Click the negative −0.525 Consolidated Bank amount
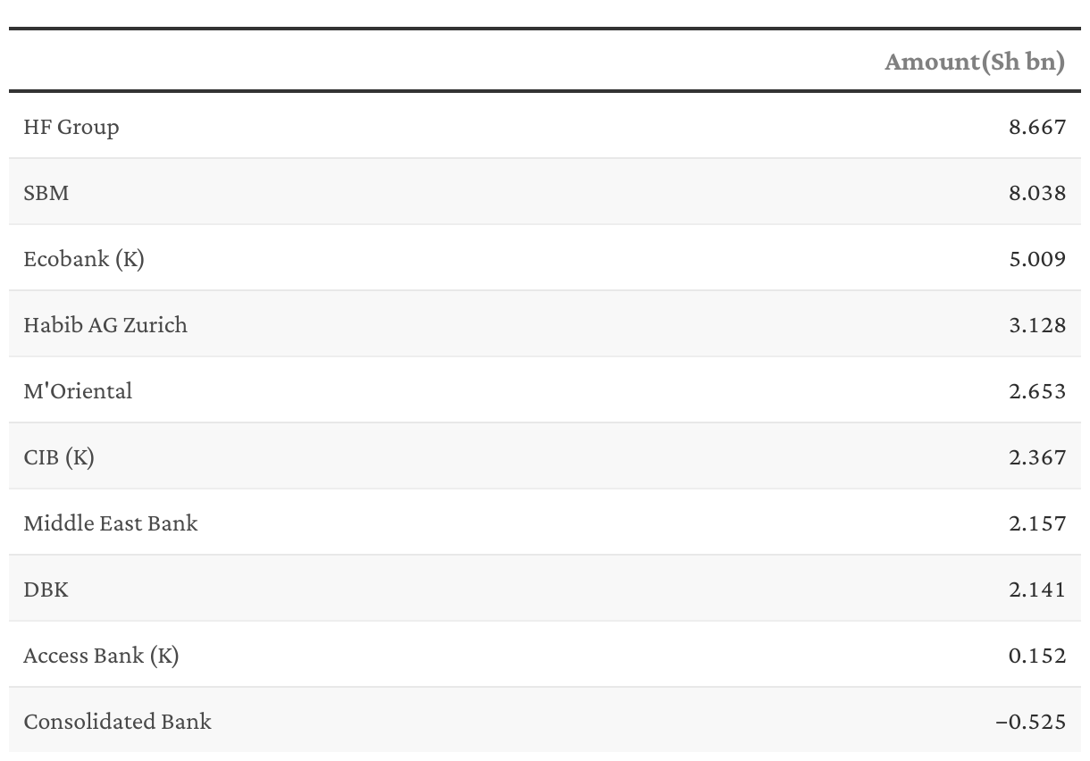This screenshot has width=1090, height=761. 1031,722
